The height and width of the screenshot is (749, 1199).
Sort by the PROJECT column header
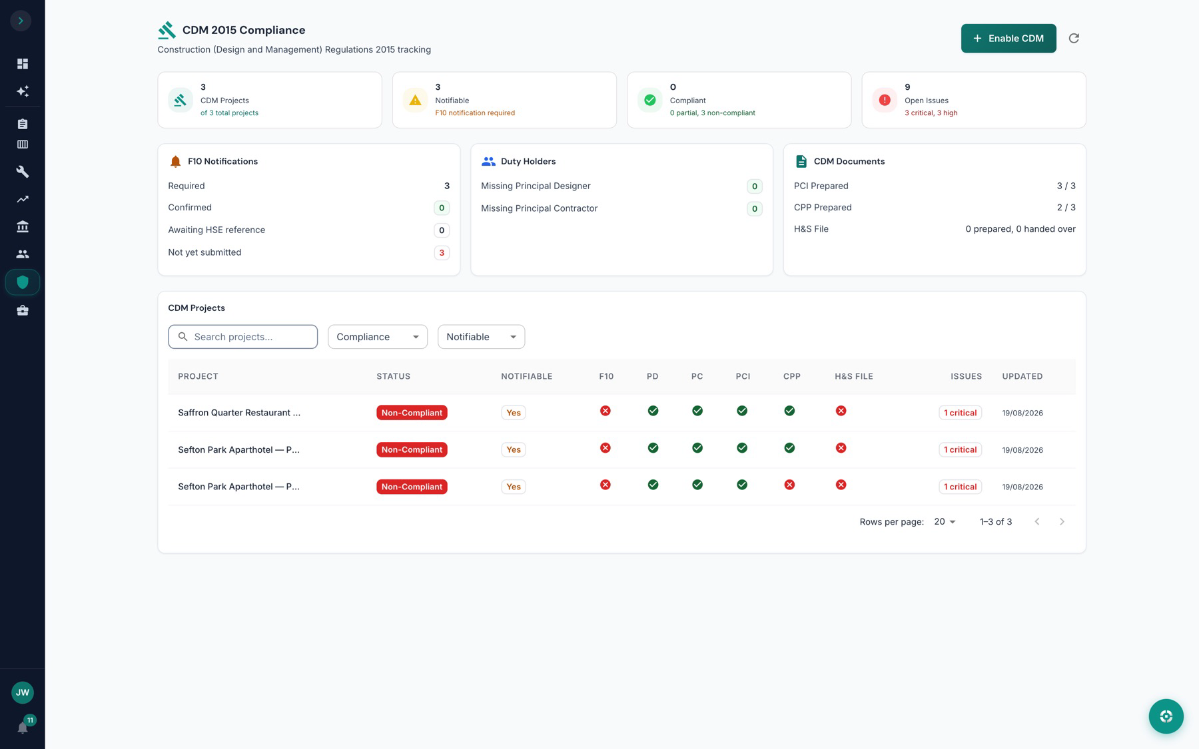pyautogui.click(x=198, y=376)
